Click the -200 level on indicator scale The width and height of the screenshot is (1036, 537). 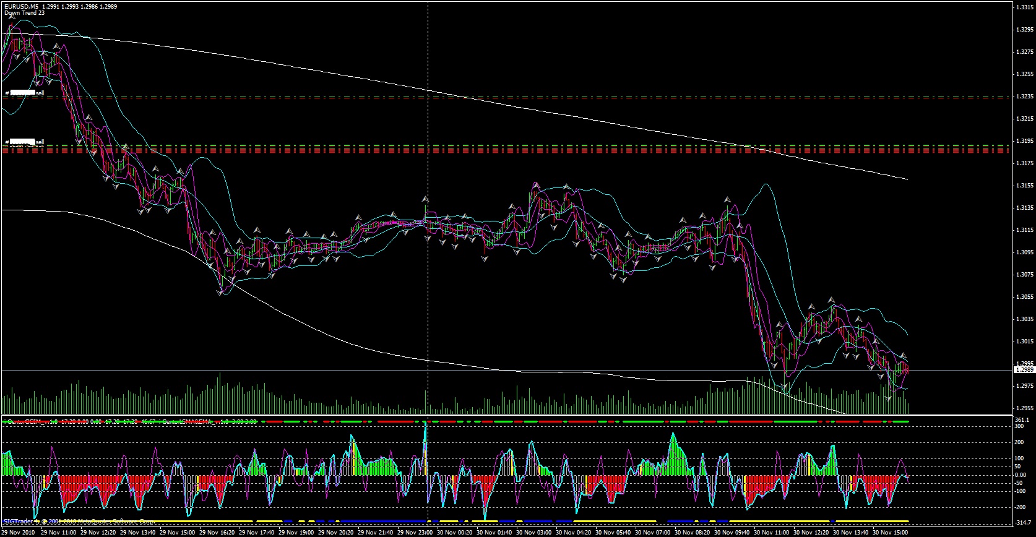(1021, 507)
